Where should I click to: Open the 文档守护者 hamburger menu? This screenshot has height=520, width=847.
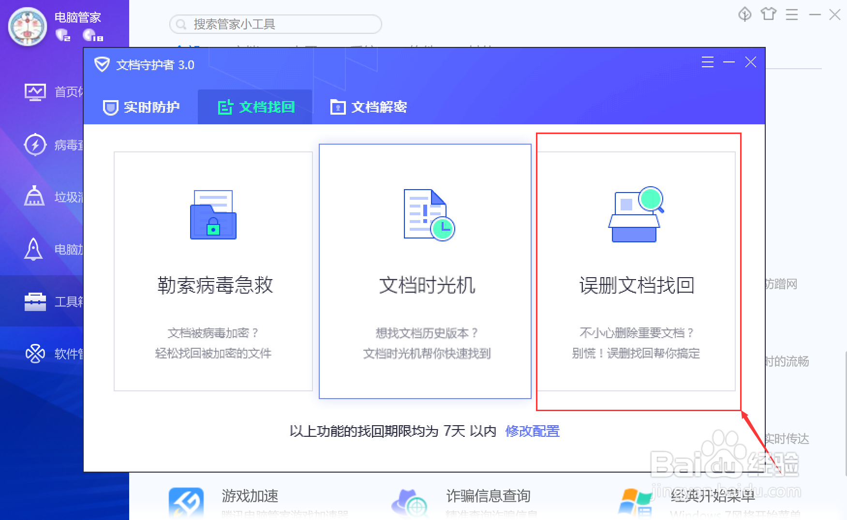pyautogui.click(x=708, y=62)
